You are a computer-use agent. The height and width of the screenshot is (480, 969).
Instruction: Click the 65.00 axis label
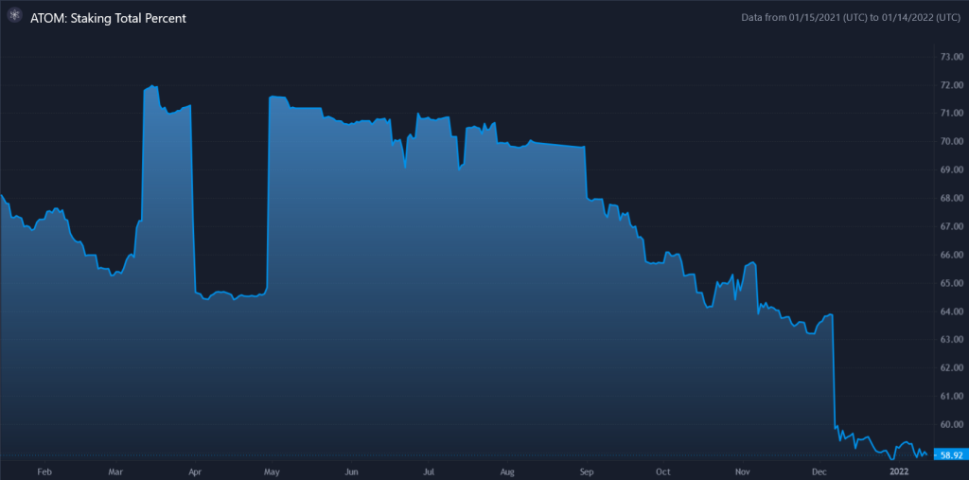[952, 283]
